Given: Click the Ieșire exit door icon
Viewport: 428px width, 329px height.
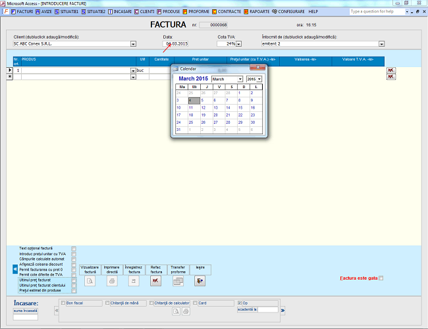Looking at the screenshot, I should tap(200, 281).
